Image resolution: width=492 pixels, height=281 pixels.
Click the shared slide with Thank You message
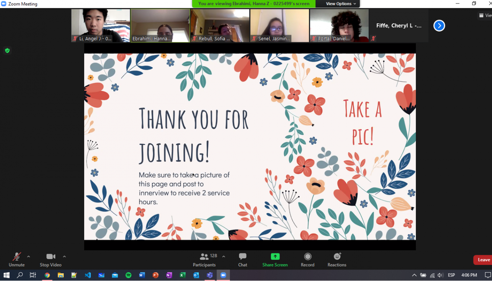(x=250, y=146)
